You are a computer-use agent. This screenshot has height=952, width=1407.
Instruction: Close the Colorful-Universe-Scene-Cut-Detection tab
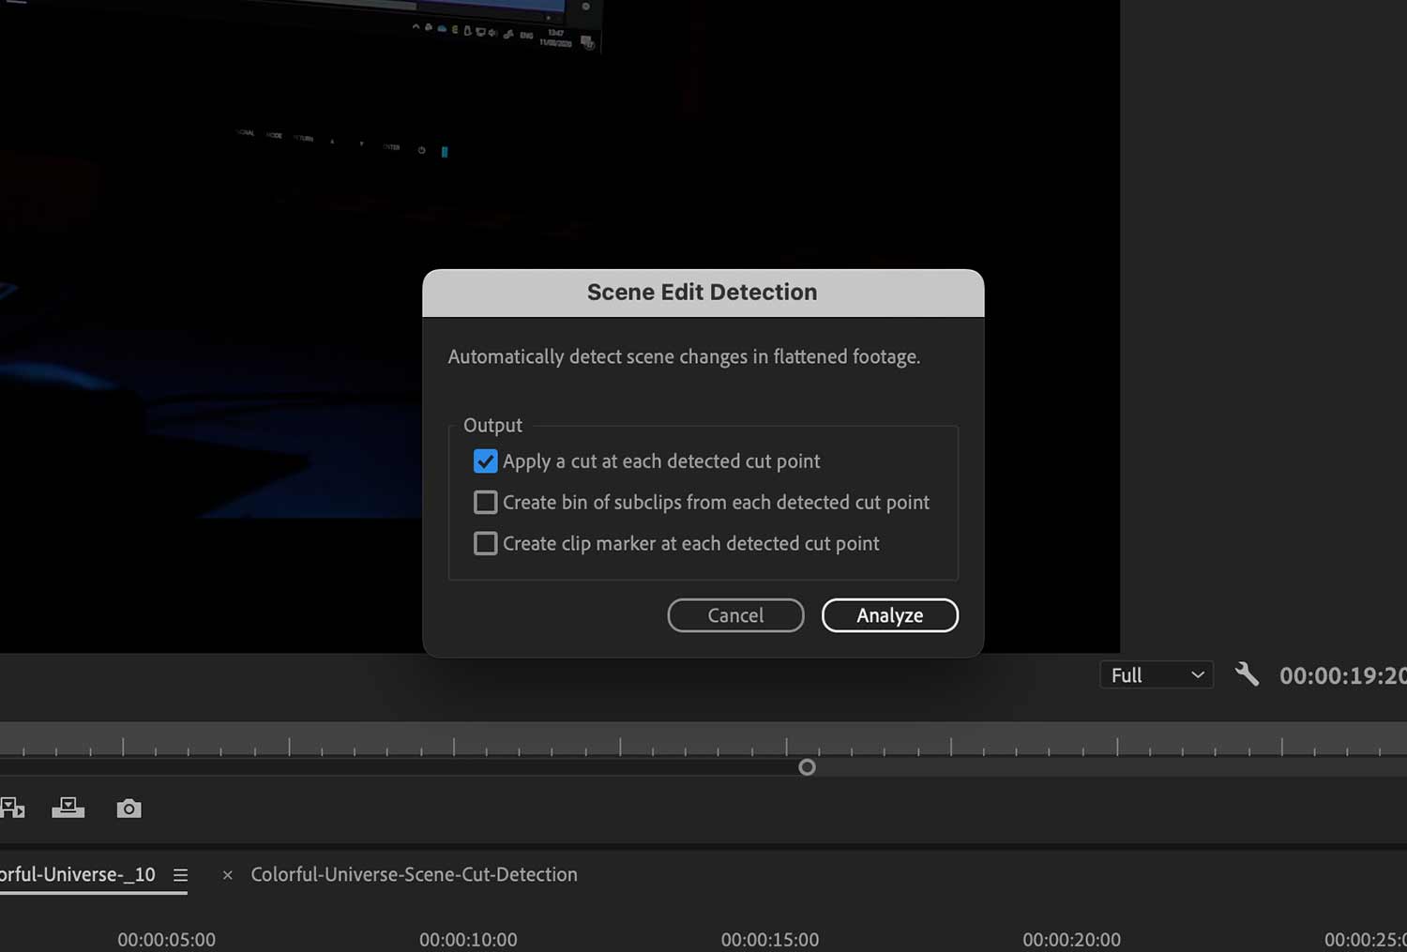pyautogui.click(x=227, y=874)
